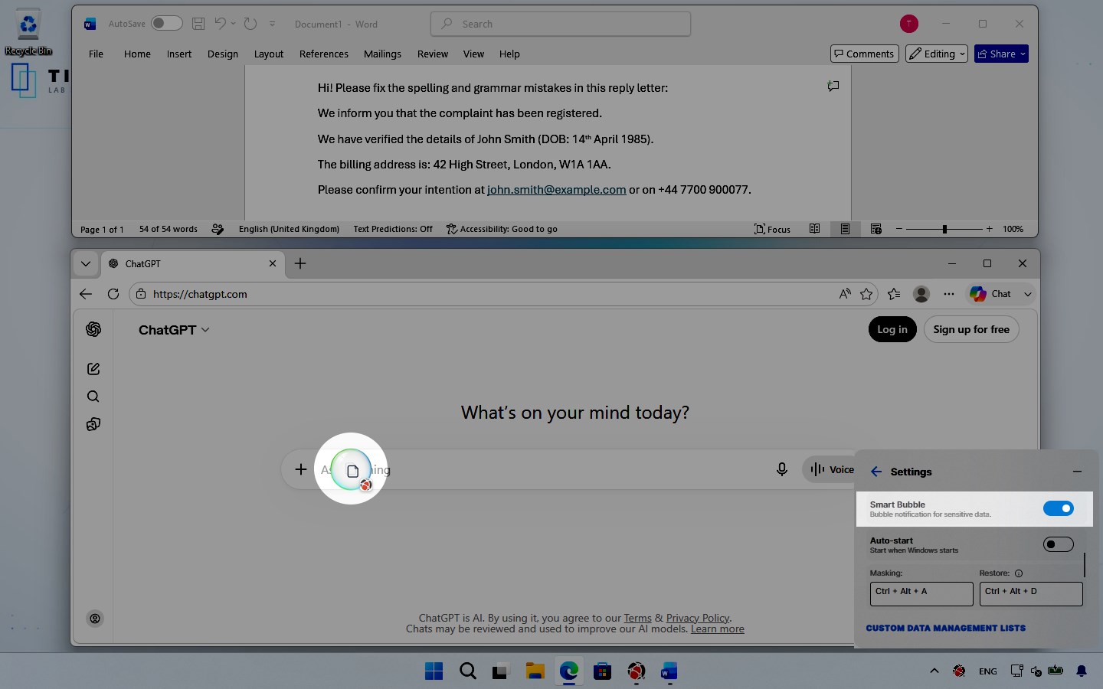Viewport: 1103px width, 689px height.
Task: Click the Save icon in Word title bar
Action: tap(198, 24)
